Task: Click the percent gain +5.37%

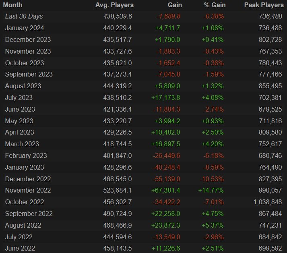Action: (213, 226)
